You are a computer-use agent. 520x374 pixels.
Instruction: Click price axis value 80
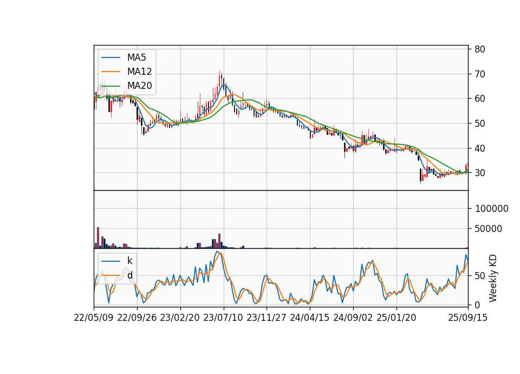[x=480, y=49]
